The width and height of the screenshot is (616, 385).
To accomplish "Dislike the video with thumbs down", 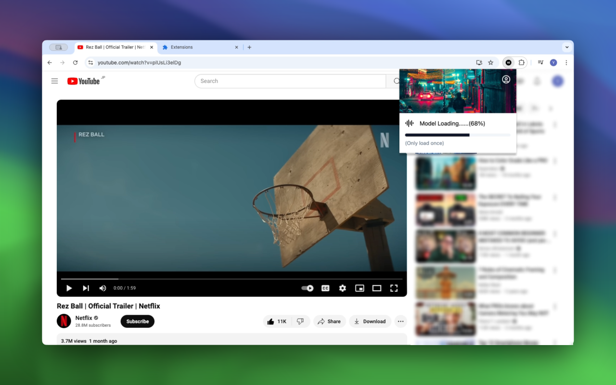I will [300, 321].
